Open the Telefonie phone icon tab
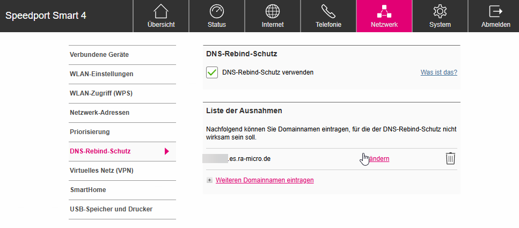Screen dimensions: 519x228 328,16
